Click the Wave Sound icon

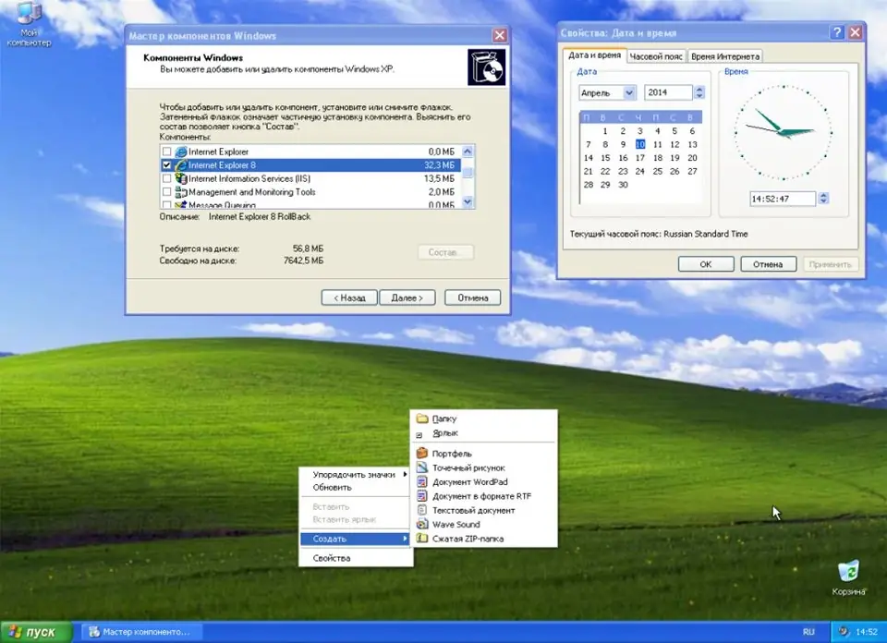pyautogui.click(x=422, y=524)
